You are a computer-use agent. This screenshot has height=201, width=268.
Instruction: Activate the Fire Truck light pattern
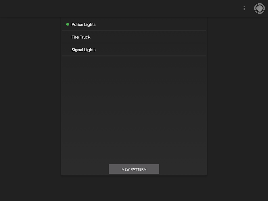point(134,37)
